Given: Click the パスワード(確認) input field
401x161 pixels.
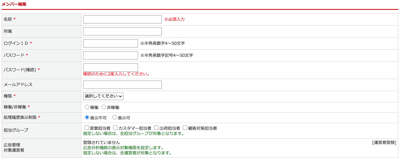Looking at the screenshot, I should tap(110, 67).
